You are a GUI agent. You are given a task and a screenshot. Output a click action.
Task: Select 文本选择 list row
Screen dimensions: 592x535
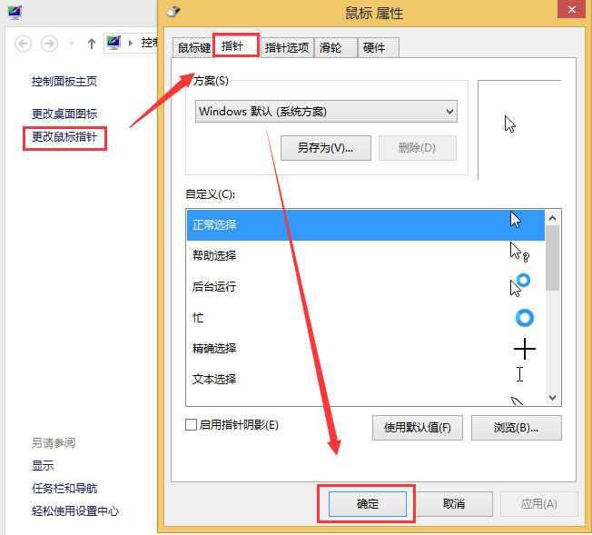(366, 380)
